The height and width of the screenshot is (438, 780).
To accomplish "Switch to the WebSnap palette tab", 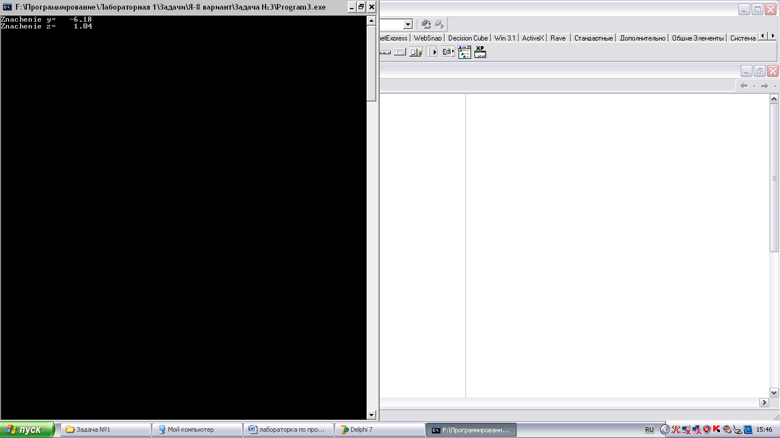I will coord(428,38).
